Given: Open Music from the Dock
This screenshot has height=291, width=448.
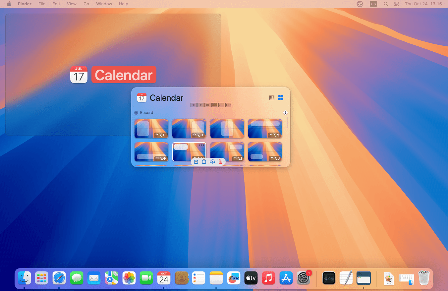Looking at the screenshot, I should click(x=268, y=278).
